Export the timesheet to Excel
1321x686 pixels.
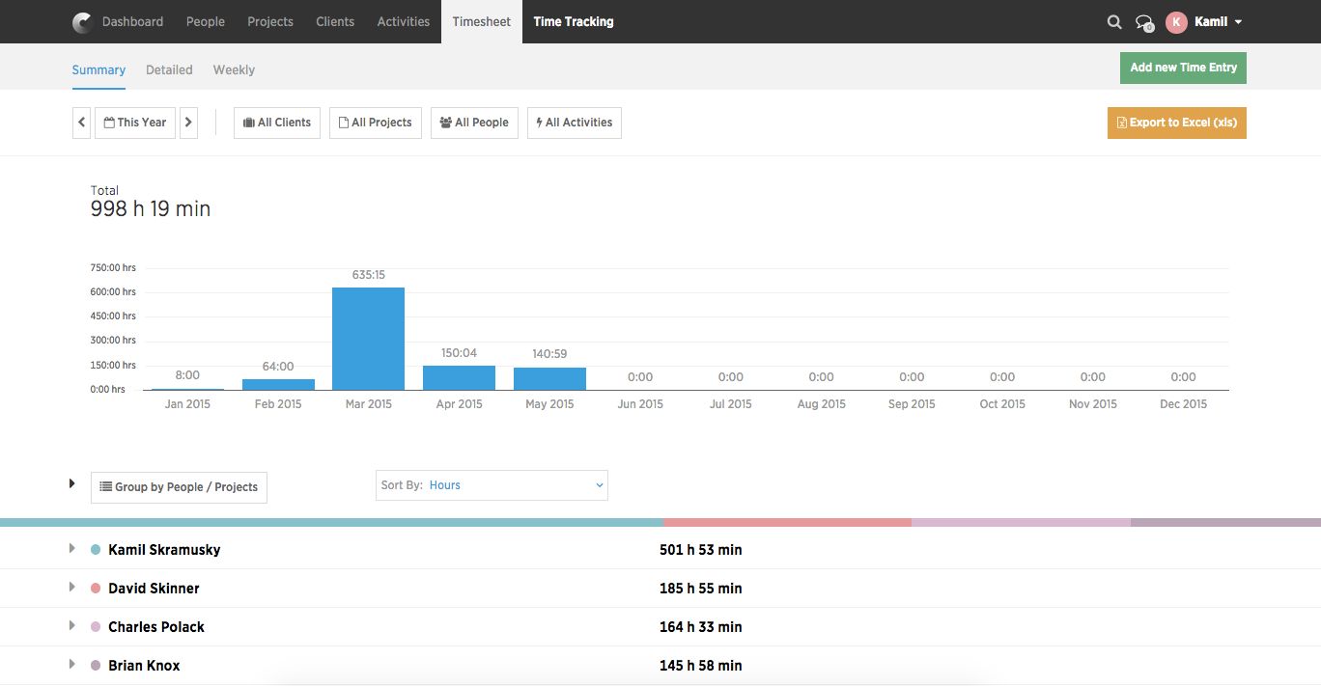coord(1176,123)
